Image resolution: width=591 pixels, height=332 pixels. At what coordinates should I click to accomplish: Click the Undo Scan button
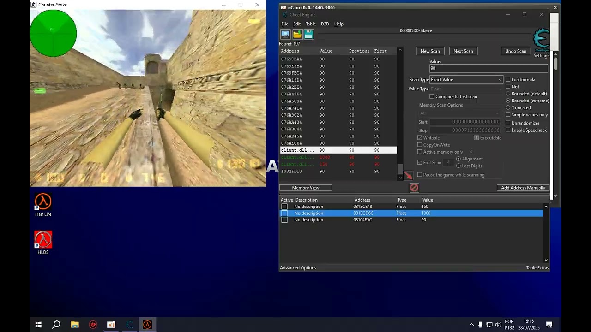point(516,51)
